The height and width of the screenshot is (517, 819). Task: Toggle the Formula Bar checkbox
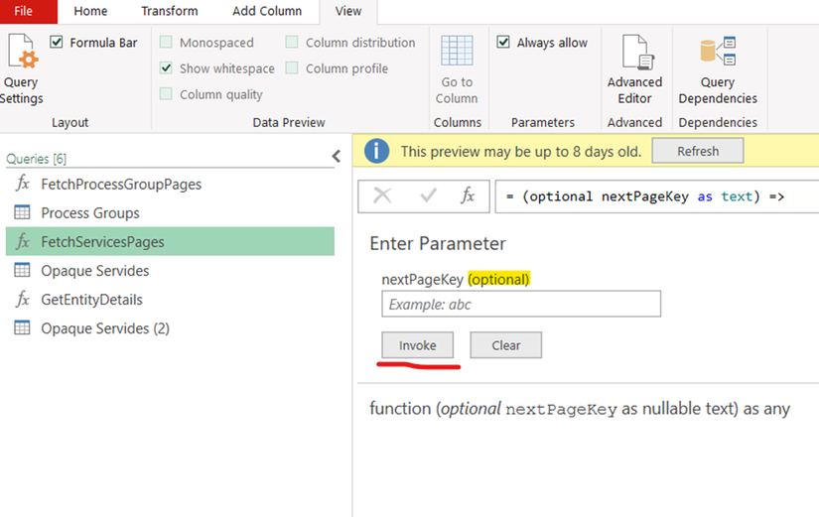click(x=57, y=43)
